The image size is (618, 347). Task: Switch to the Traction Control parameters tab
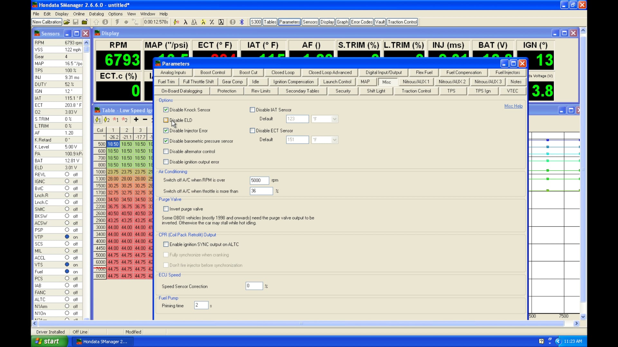coord(416,91)
